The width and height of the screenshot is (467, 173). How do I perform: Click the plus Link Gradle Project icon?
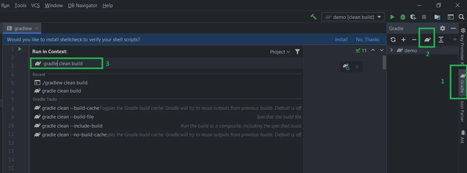click(404, 40)
